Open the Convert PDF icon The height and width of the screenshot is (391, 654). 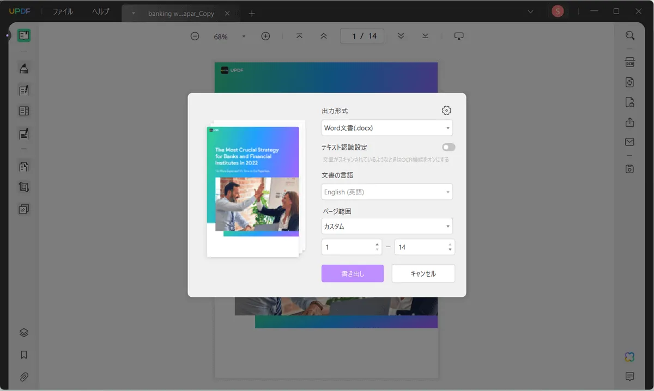[629, 82]
